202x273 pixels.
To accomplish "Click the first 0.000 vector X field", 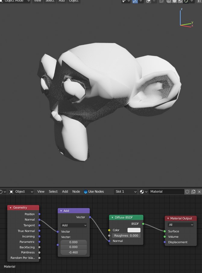I will coord(74,242).
